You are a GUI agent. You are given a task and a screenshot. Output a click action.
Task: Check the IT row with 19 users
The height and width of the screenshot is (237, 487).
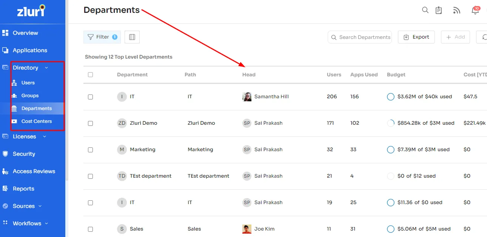click(90, 203)
